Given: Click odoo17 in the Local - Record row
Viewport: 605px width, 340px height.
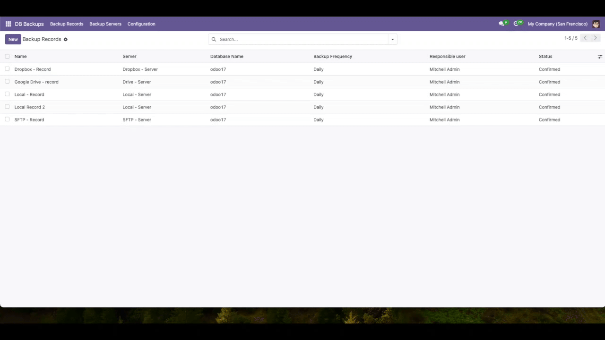Looking at the screenshot, I should coord(218,94).
